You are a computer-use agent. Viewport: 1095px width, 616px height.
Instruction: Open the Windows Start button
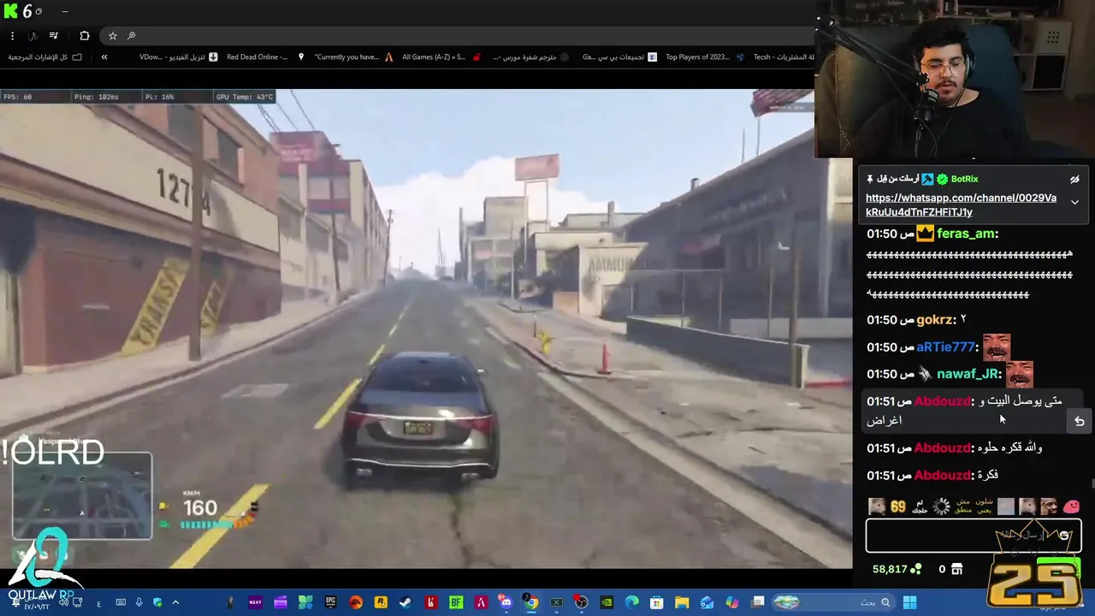pos(910,603)
